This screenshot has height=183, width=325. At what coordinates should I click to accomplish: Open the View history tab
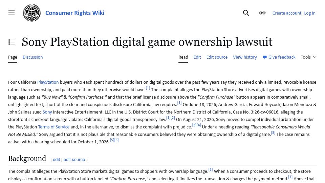(245, 57)
